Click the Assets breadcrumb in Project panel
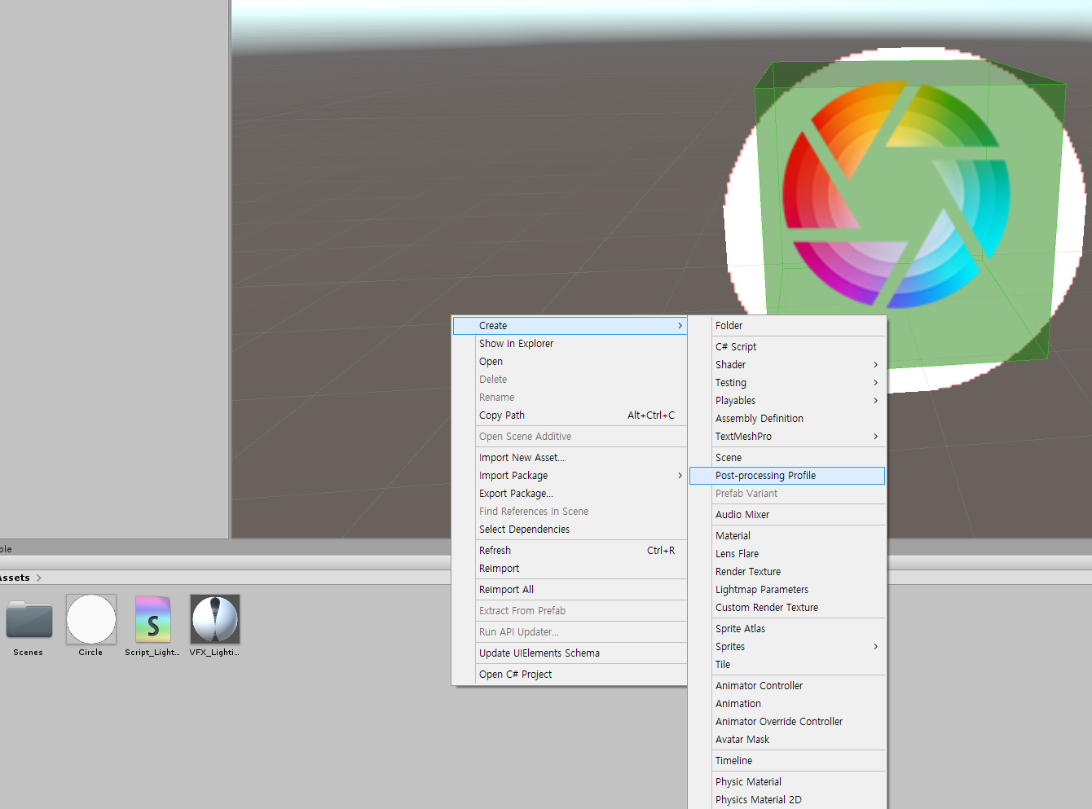The height and width of the screenshot is (809, 1092). tap(15, 578)
